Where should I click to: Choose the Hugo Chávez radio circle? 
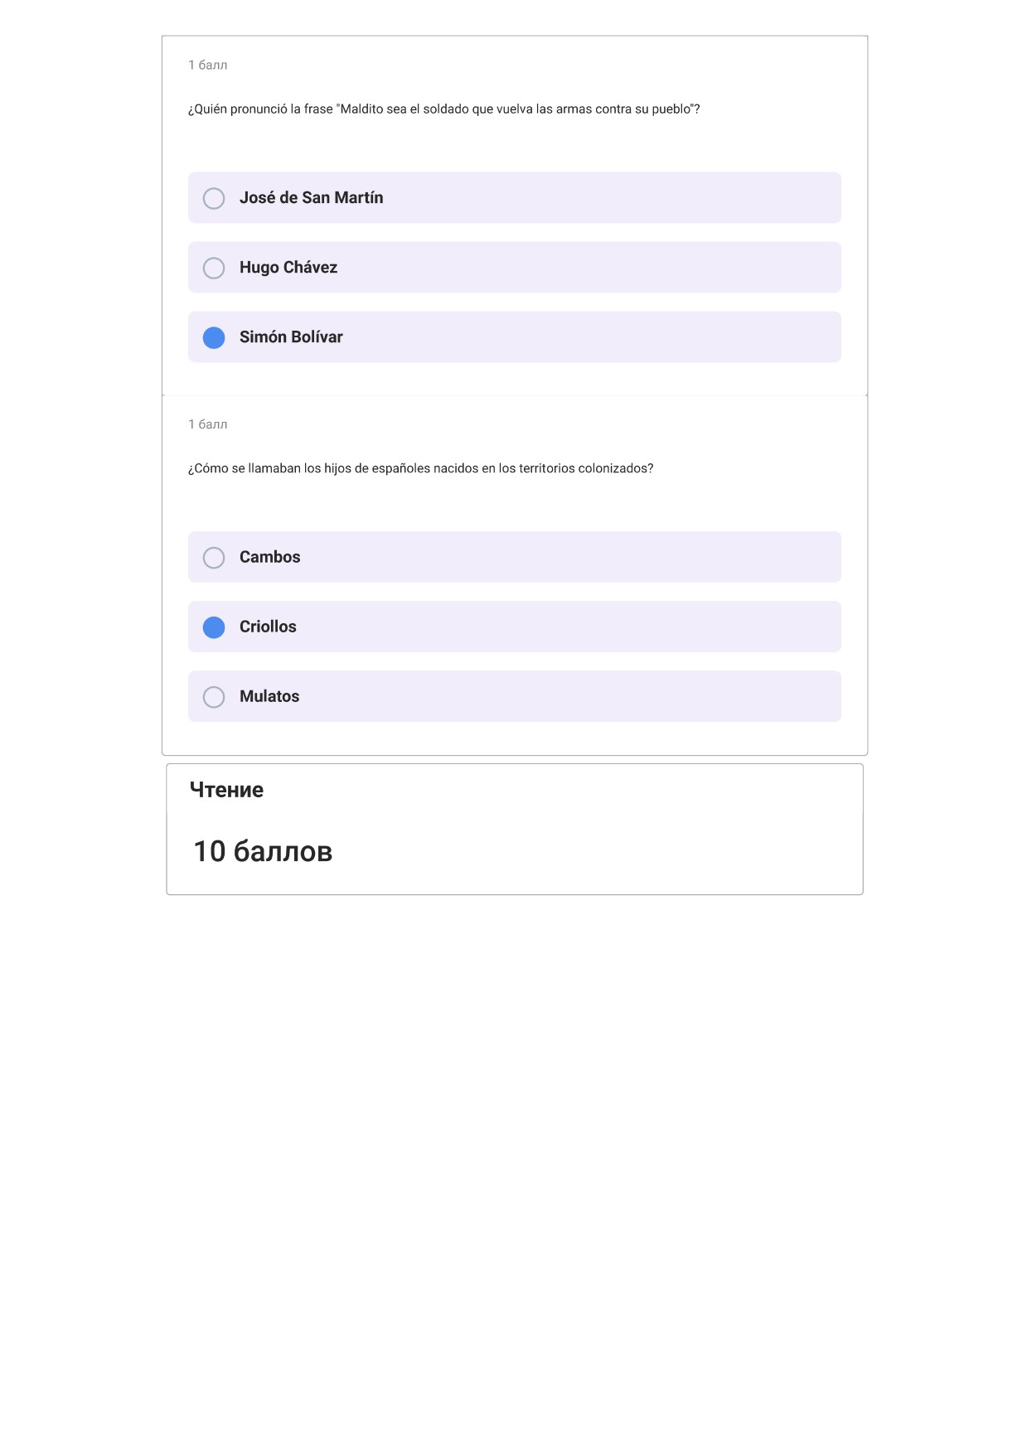(214, 268)
